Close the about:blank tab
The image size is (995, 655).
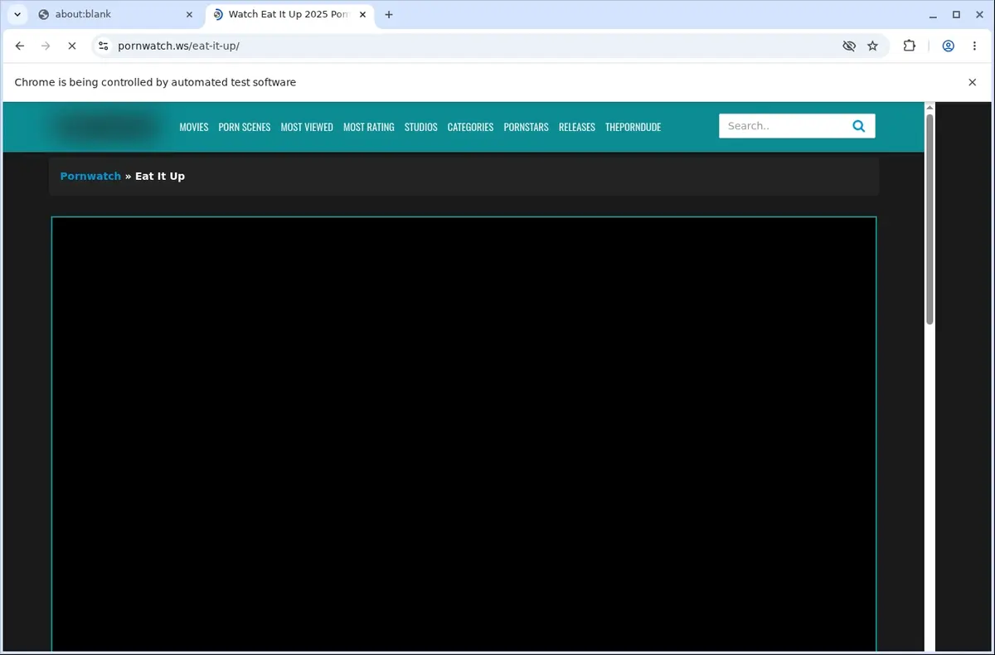(188, 14)
